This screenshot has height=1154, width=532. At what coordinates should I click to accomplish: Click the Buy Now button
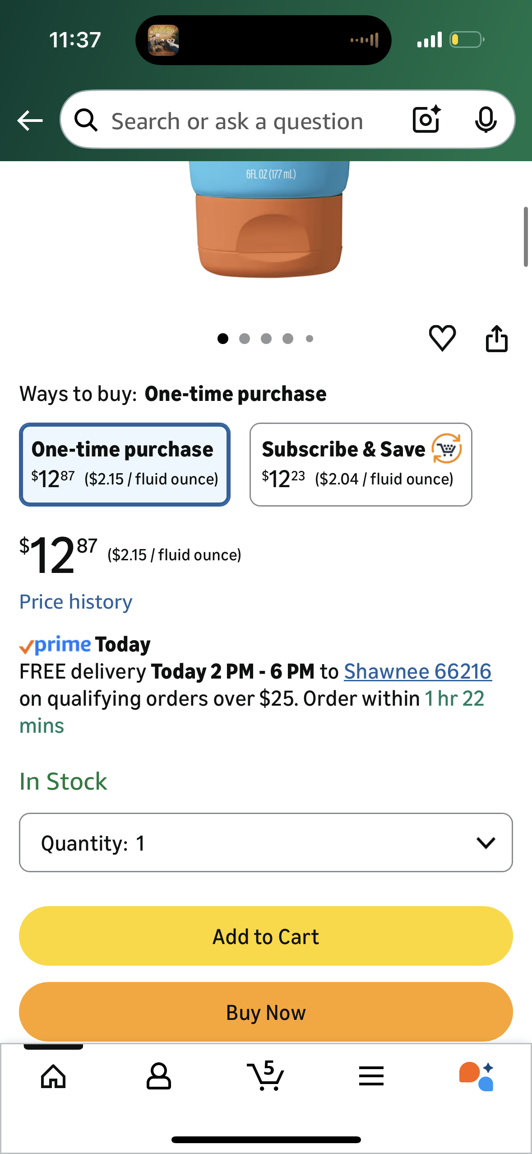(266, 1012)
